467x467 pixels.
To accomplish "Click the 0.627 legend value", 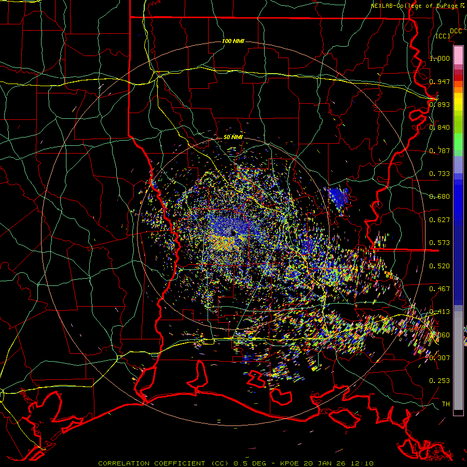I will pyautogui.click(x=439, y=219).
